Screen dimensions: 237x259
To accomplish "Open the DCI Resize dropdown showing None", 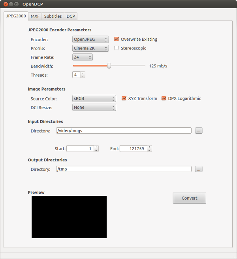I will pos(94,108).
